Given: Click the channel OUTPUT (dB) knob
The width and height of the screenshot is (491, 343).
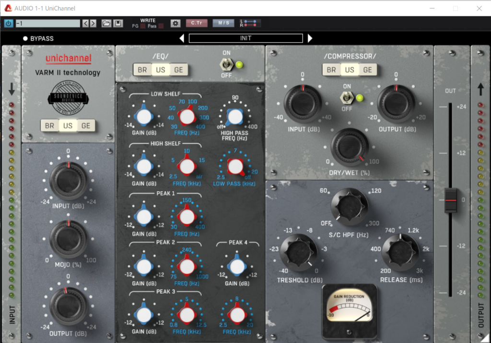Looking at the screenshot, I should pyautogui.click(x=68, y=306).
